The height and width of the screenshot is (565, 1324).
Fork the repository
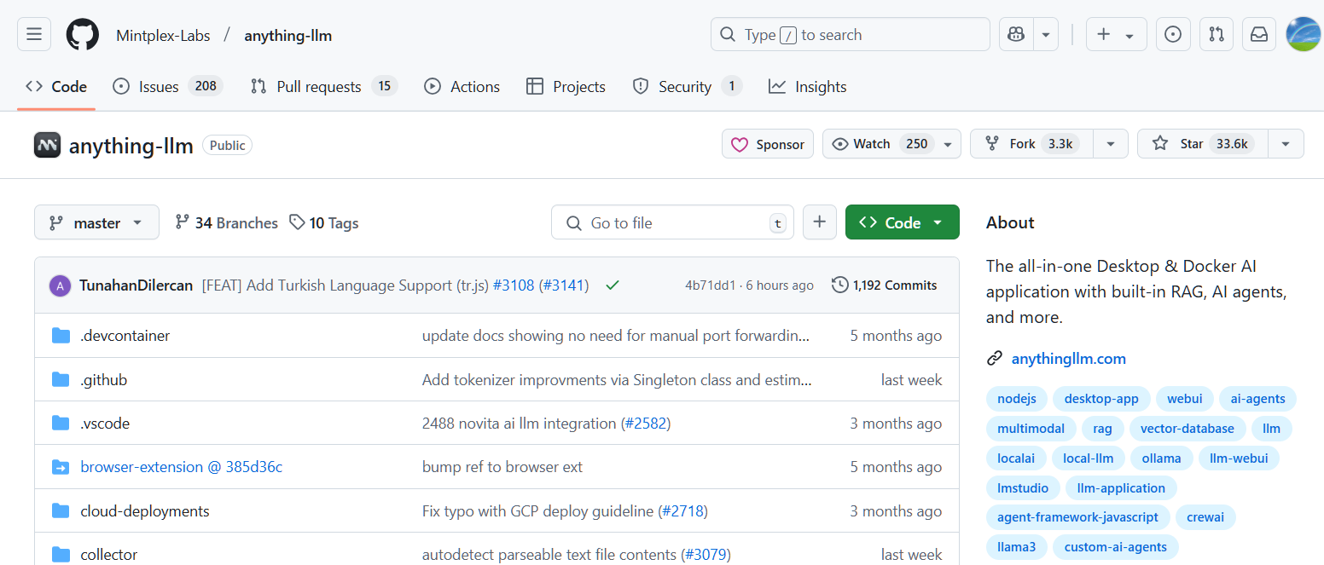coord(1031,144)
